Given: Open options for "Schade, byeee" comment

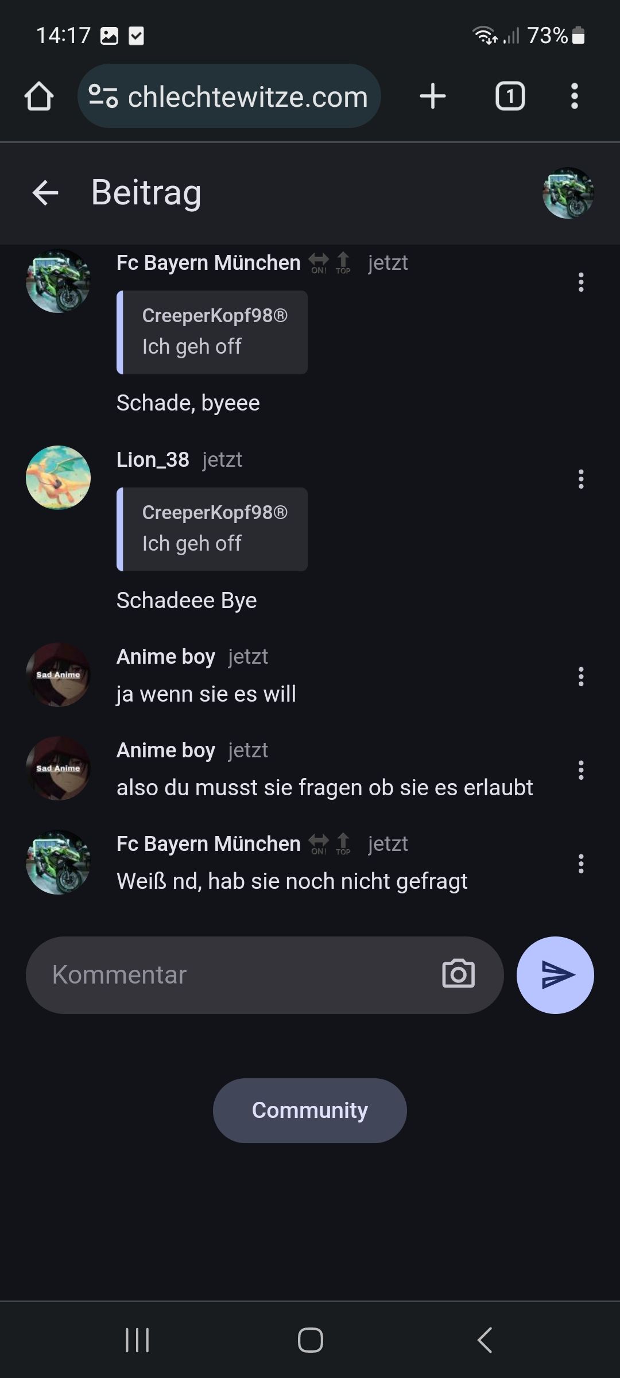Looking at the screenshot, I should click(x=581, y=282).
